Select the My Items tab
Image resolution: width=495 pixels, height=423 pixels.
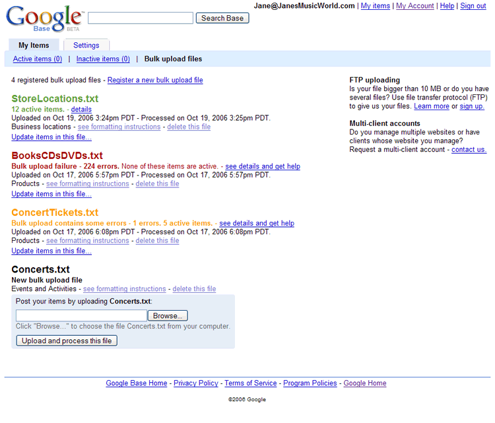34,45
